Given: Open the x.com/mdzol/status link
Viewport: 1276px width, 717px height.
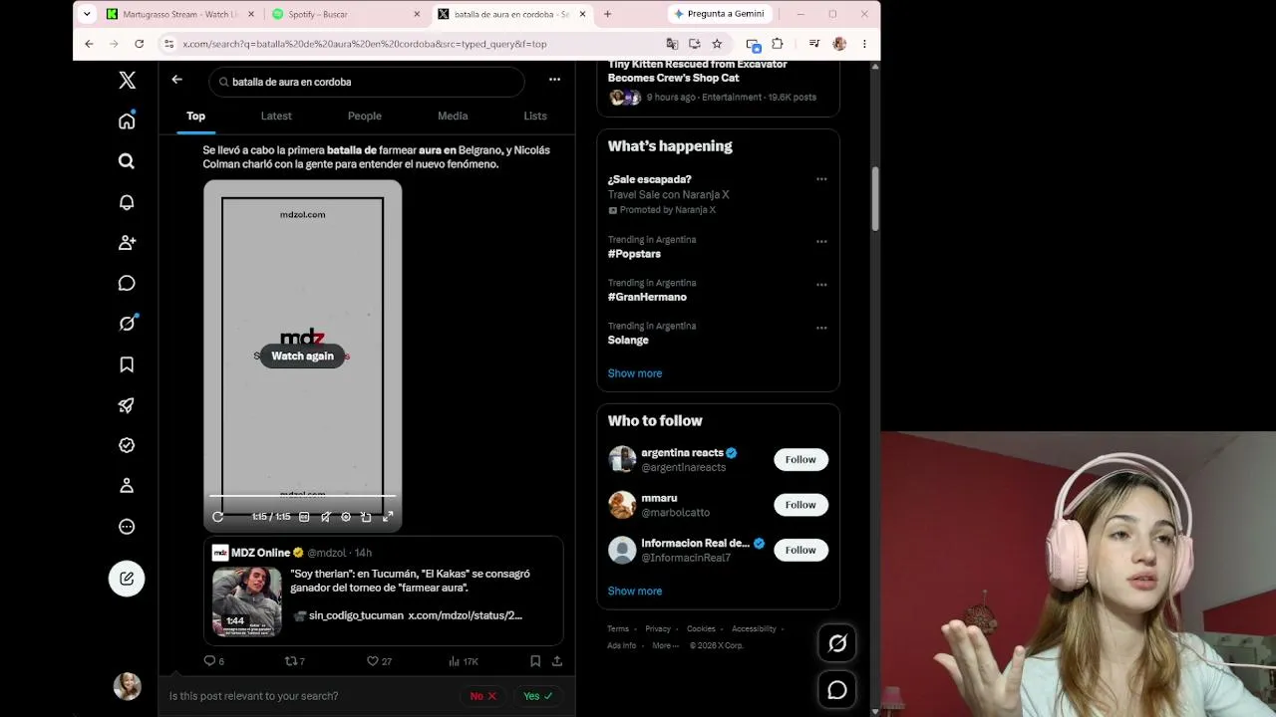Looking at the screenshot, I should (465, 615).
